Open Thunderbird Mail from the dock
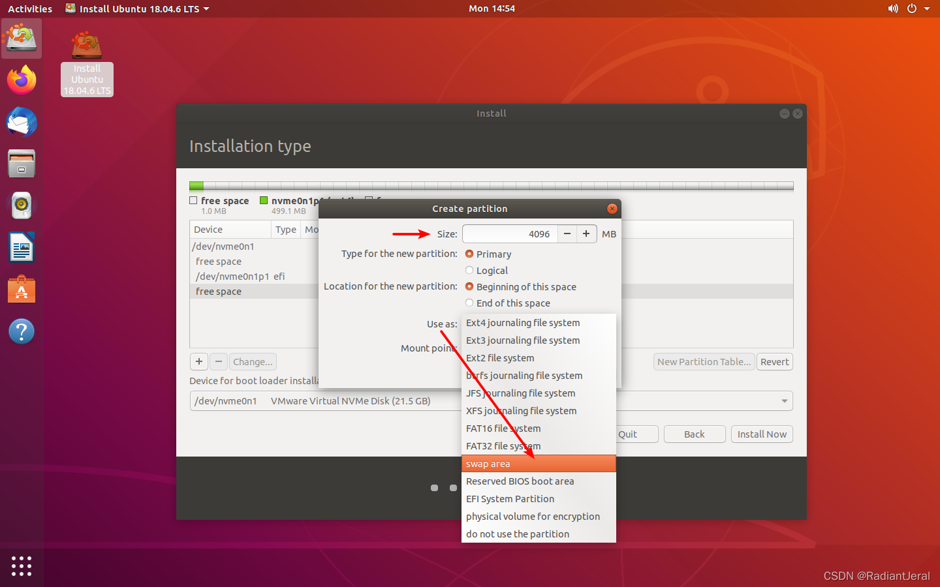Image resolution: width=940 pixels, height=587 pixels. click(x=22, y=122)
